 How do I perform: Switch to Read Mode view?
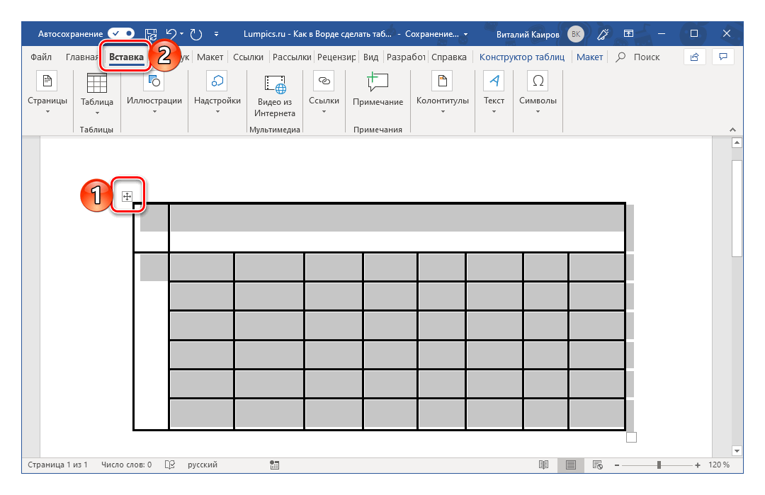pyautogui.click(x=543, y=465)
